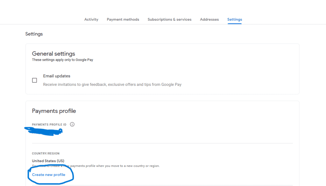The image size is (326, 186).
Task: Click the COUNTRY/REGION field label
Action: click(x=46, y=154)
